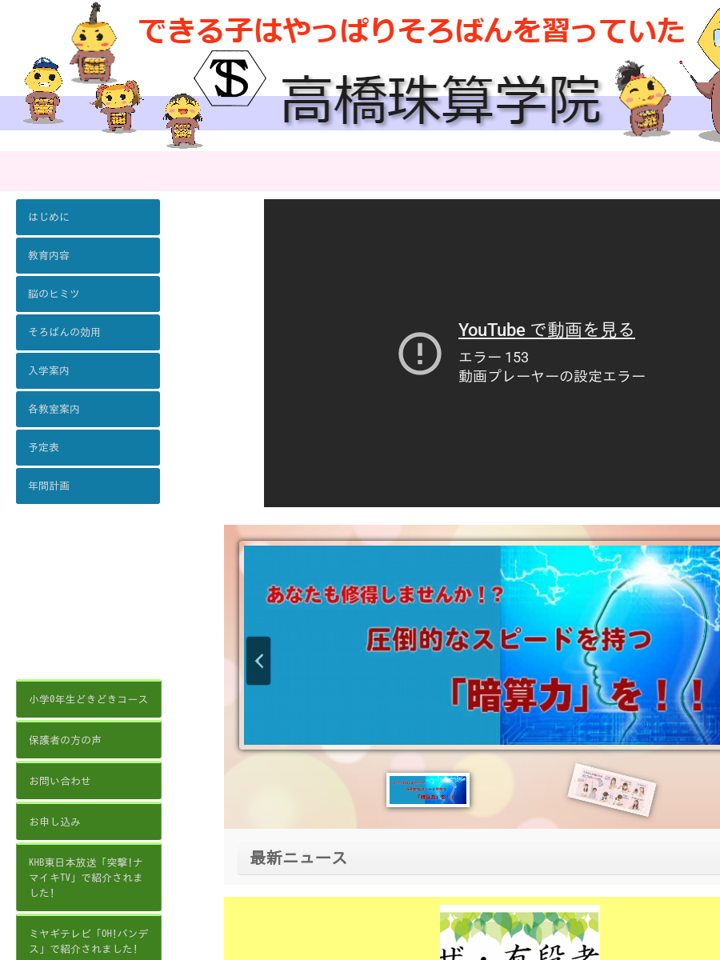Navigate to 各教室案内

[x=88, y=409]
